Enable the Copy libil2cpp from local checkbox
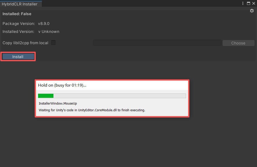Viewport: 257px width, 167px height. pyautogui.click(x=53, y=43)
